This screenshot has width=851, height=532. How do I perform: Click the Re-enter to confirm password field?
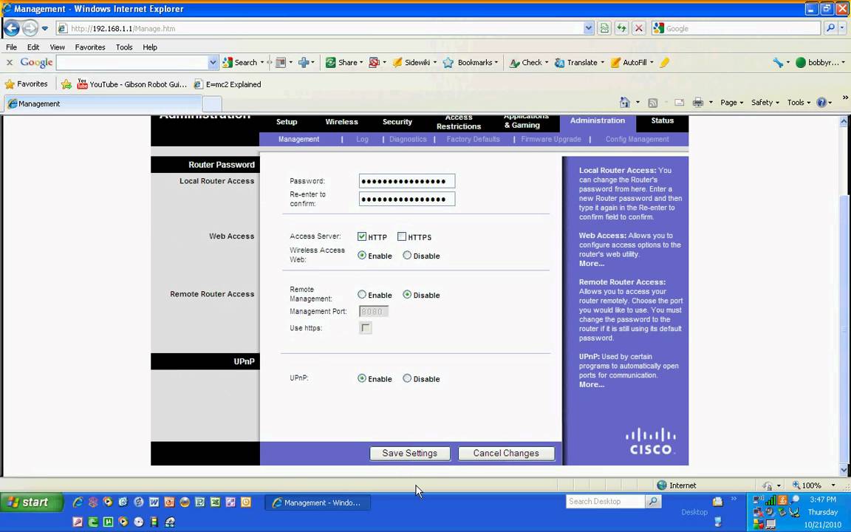point(406,199)
